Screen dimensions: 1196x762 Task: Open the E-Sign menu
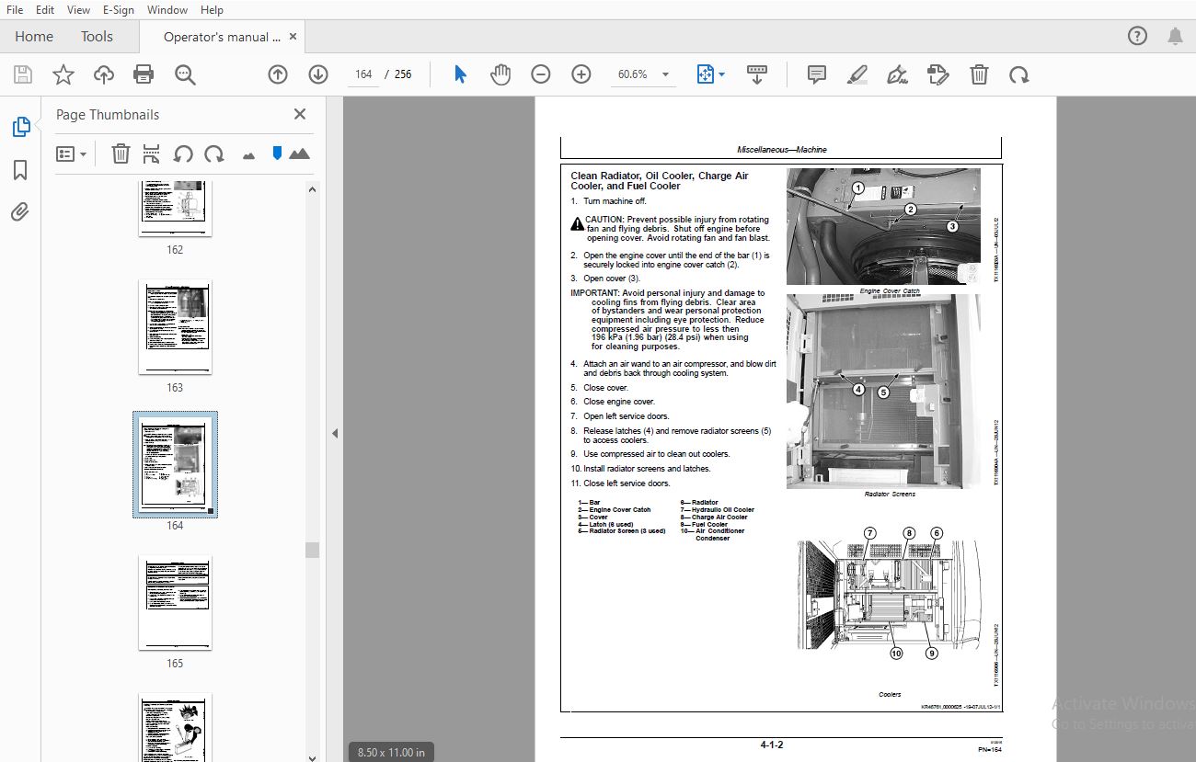[x=118, y=10]
